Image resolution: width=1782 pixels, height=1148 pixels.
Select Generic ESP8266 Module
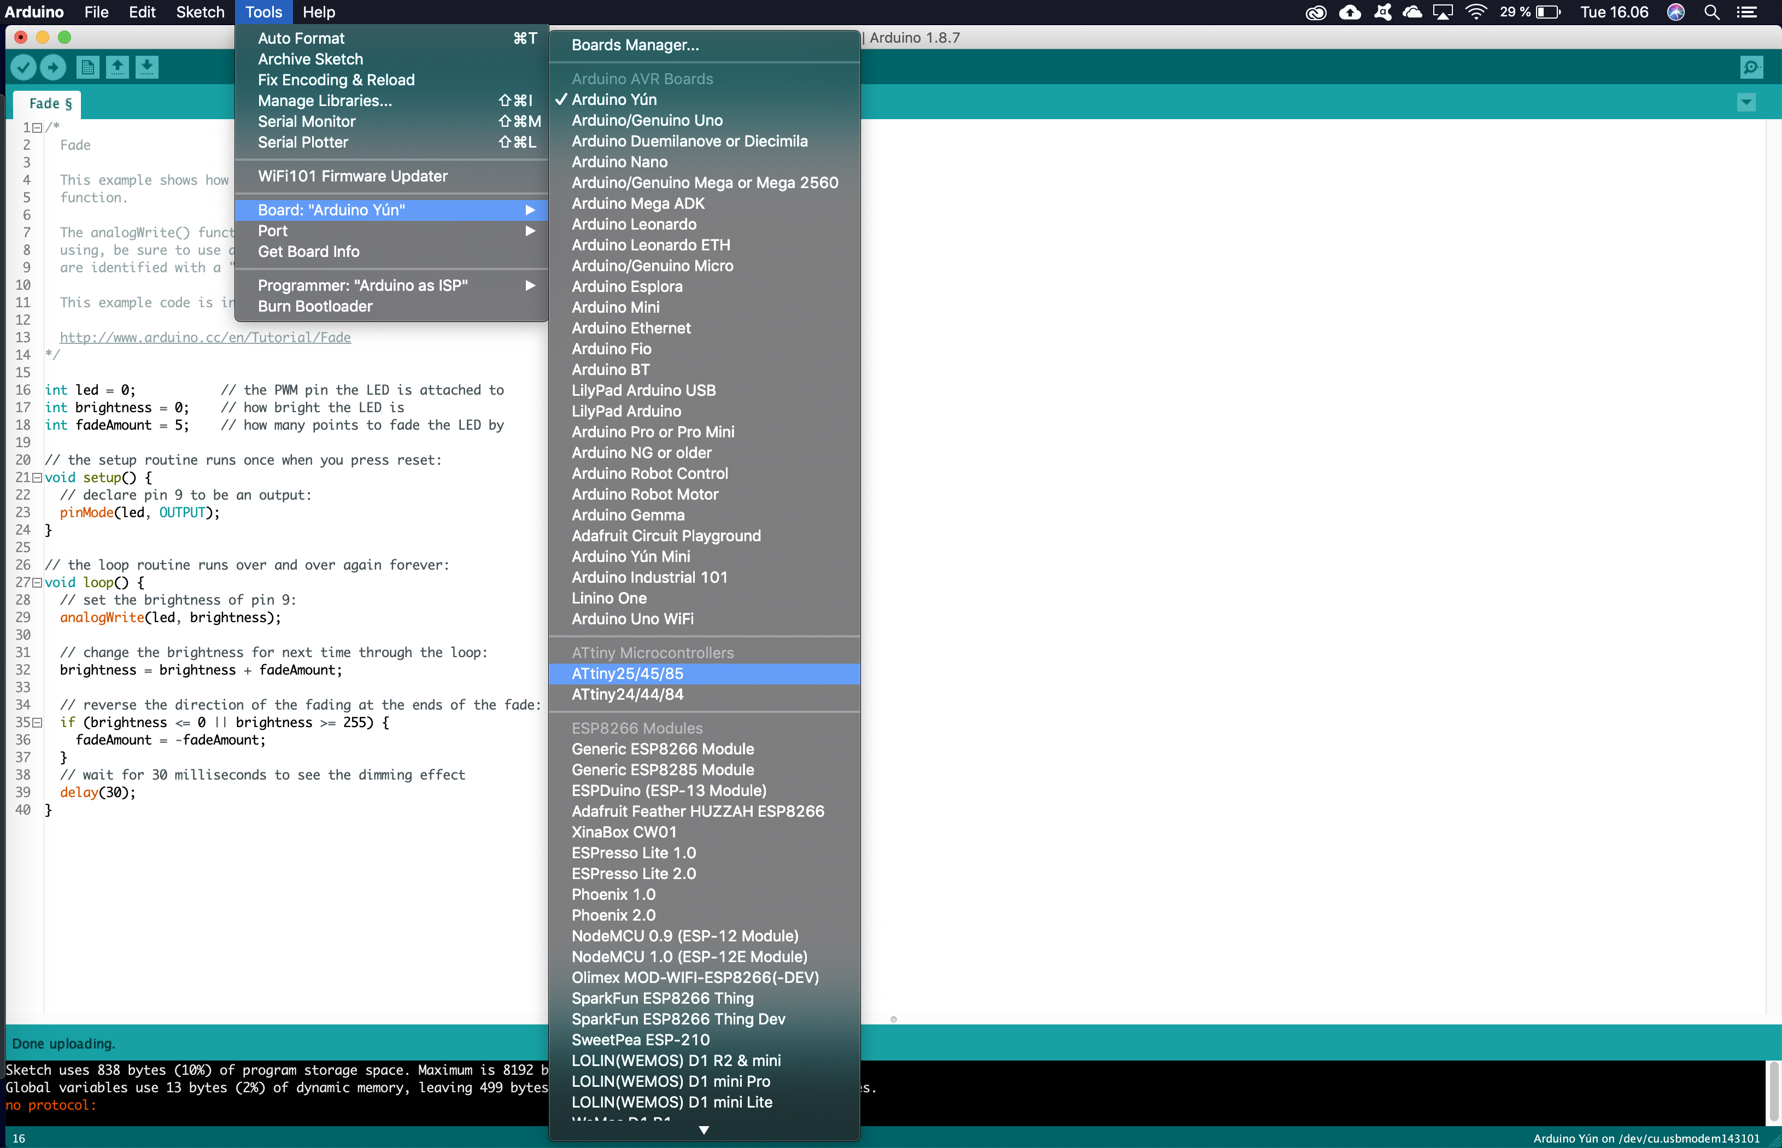click(x=704, y=749)
